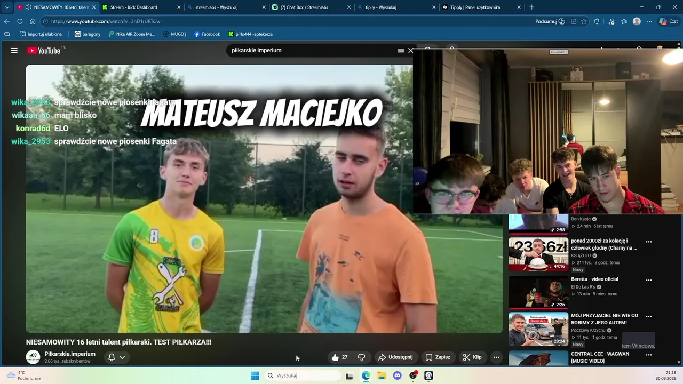Click the address bar URL
This screenshot has width=683, height=384.
pos(106,21)
